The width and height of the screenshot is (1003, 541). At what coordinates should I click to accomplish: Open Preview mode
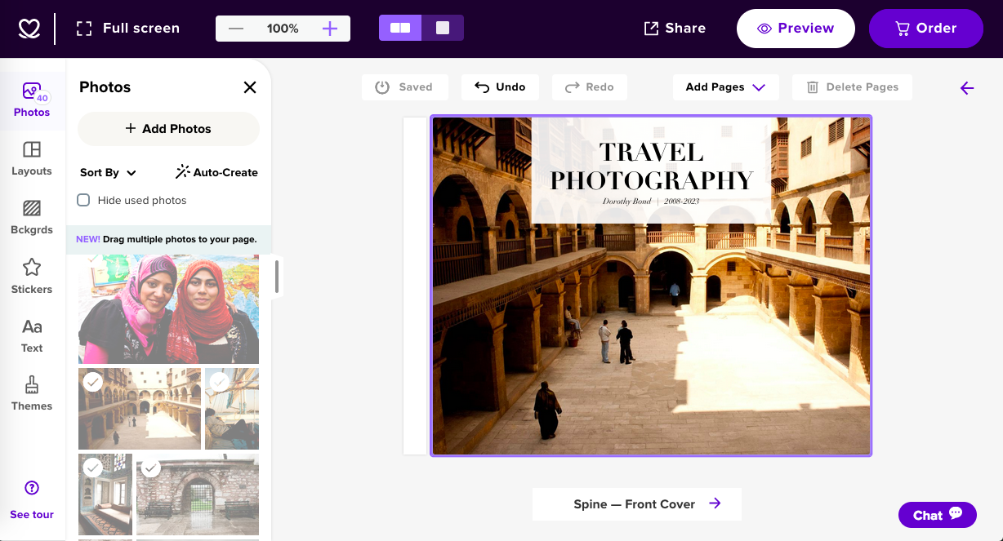coord(795,28)
